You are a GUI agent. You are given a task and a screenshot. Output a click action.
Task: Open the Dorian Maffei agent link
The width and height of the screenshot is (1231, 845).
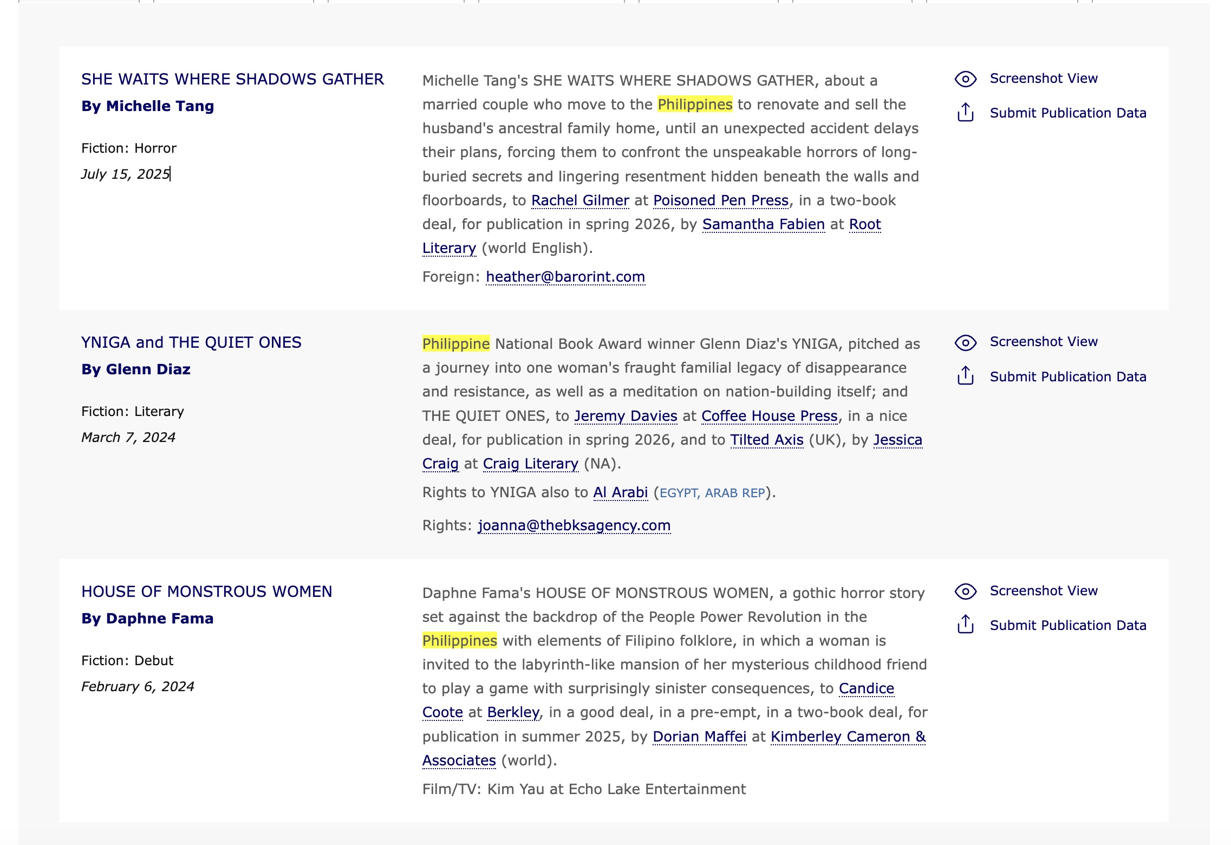699,737
